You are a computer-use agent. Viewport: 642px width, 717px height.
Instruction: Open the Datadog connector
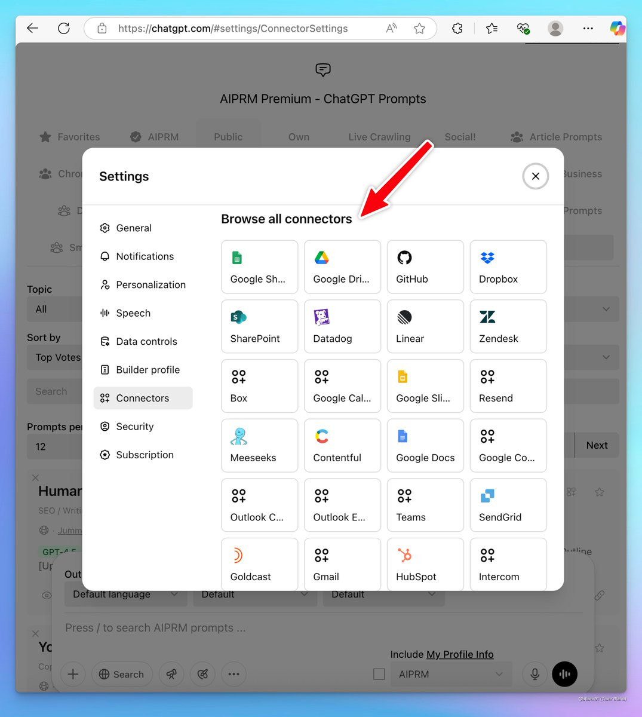click(342, 326)
